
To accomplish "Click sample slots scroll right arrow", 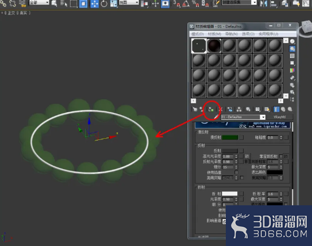I will (x=280, y=101).
